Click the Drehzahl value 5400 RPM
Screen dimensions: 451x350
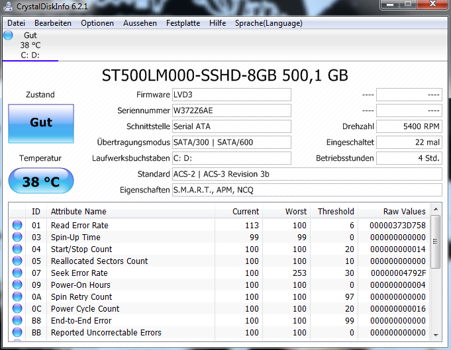pyautogui.click(x=409, y=126)
